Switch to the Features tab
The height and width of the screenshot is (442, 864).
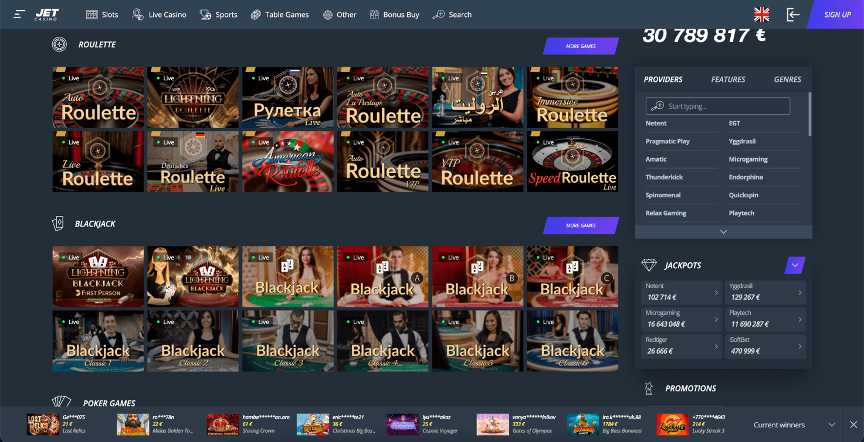[728, 80]
